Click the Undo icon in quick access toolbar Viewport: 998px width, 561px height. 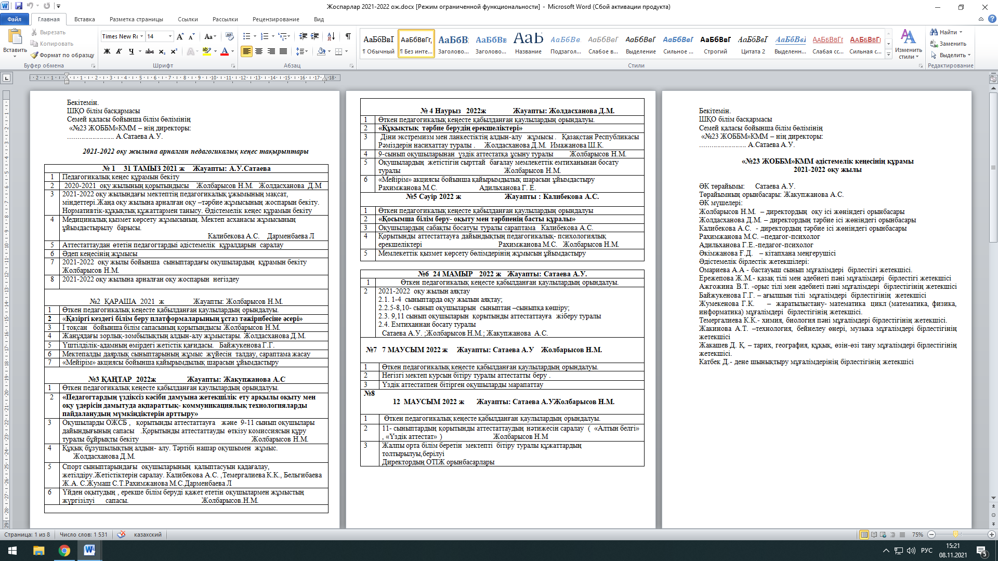[30, 6]
